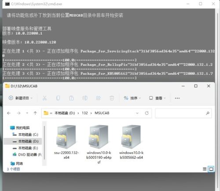
Task: Click the Cut scissors icon in Explorer toolbar
Action: (x=44, y=98)
